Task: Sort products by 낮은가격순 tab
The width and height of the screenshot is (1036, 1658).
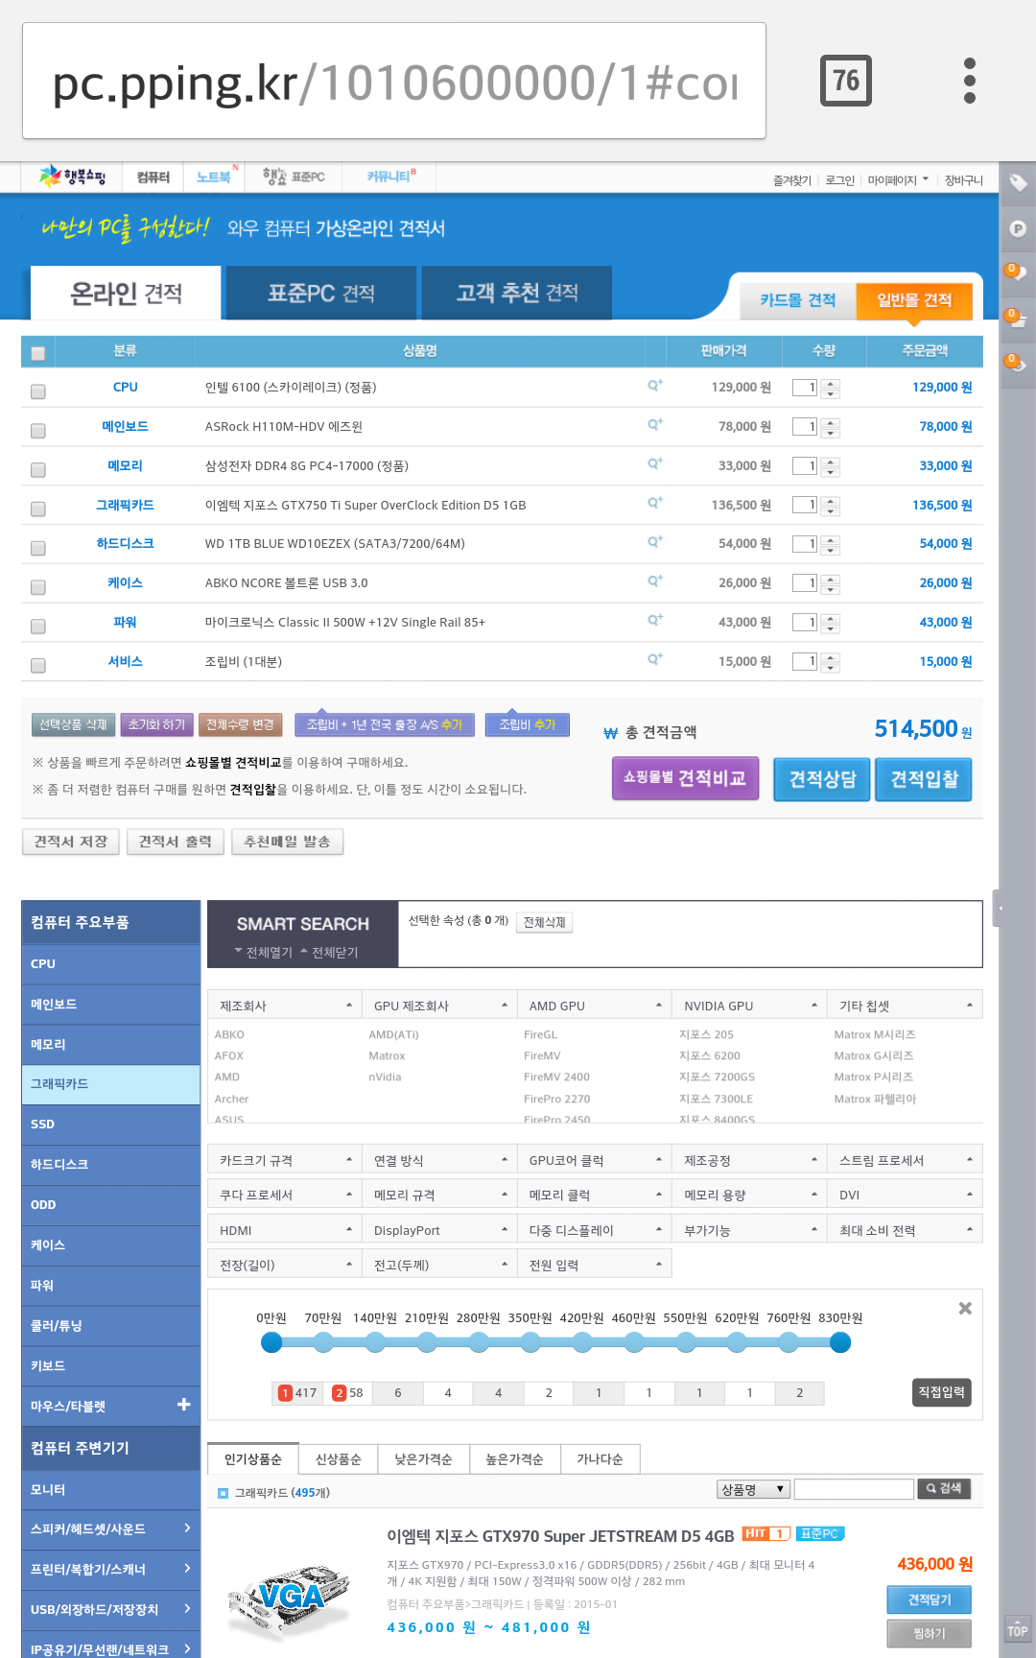Action: point(423,1459)
